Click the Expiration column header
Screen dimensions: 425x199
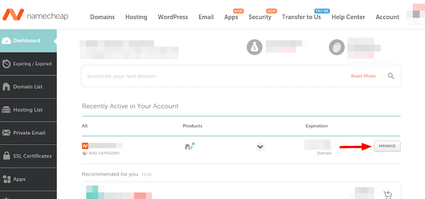point(317,126)
